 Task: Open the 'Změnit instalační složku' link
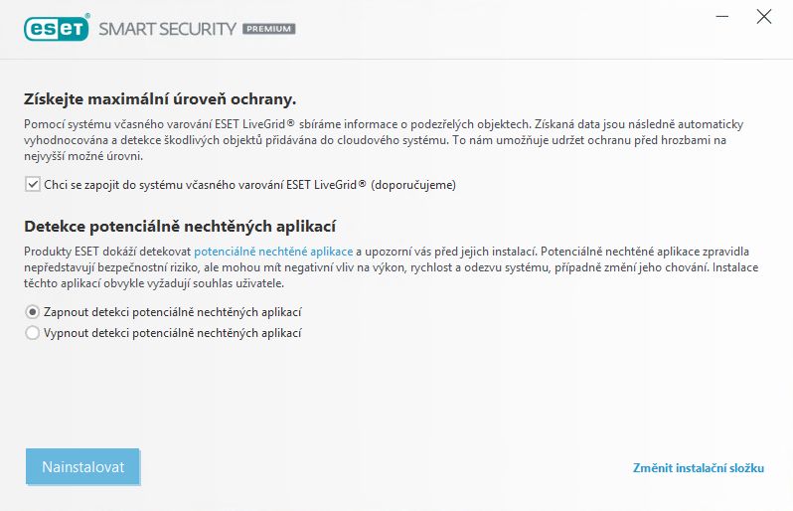click(x=699, y=468)
